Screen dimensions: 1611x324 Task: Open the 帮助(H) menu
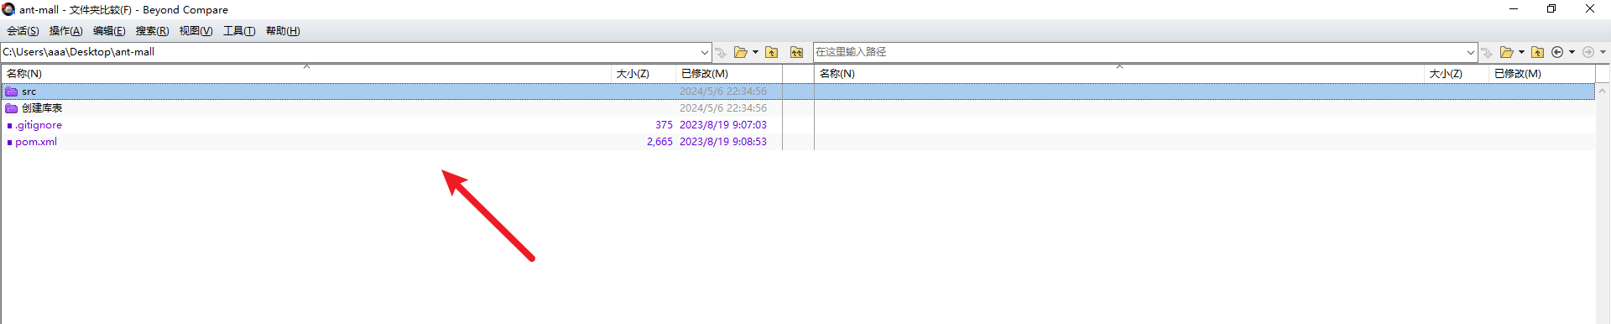tap(283, 31)
